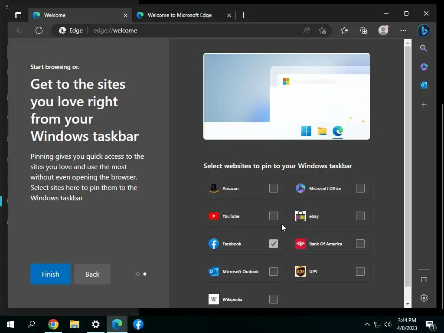Open the Windows Start menu
This screenshot has width=444, height=333.
point(10,324)
